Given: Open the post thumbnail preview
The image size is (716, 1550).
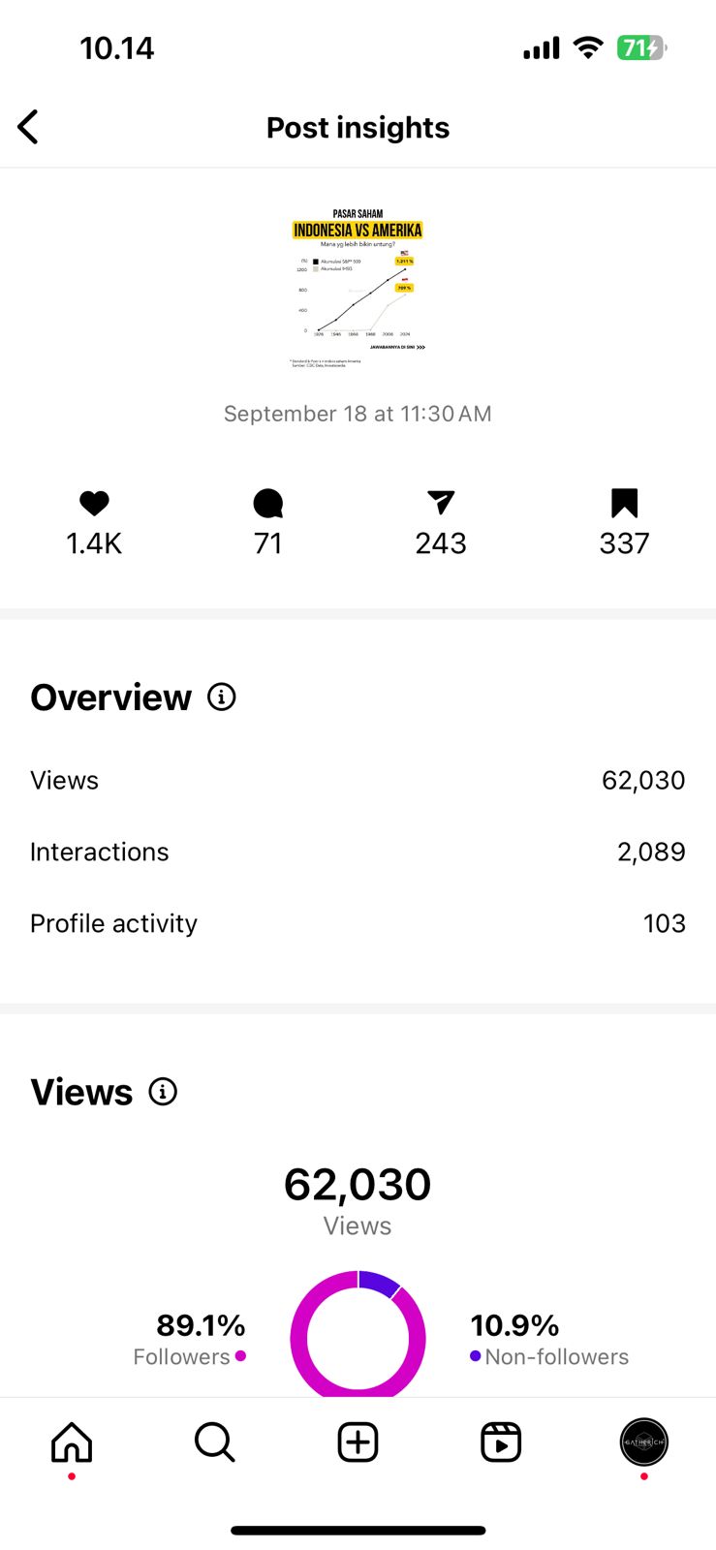Looking at the screenshot, I should coord(358,288).
